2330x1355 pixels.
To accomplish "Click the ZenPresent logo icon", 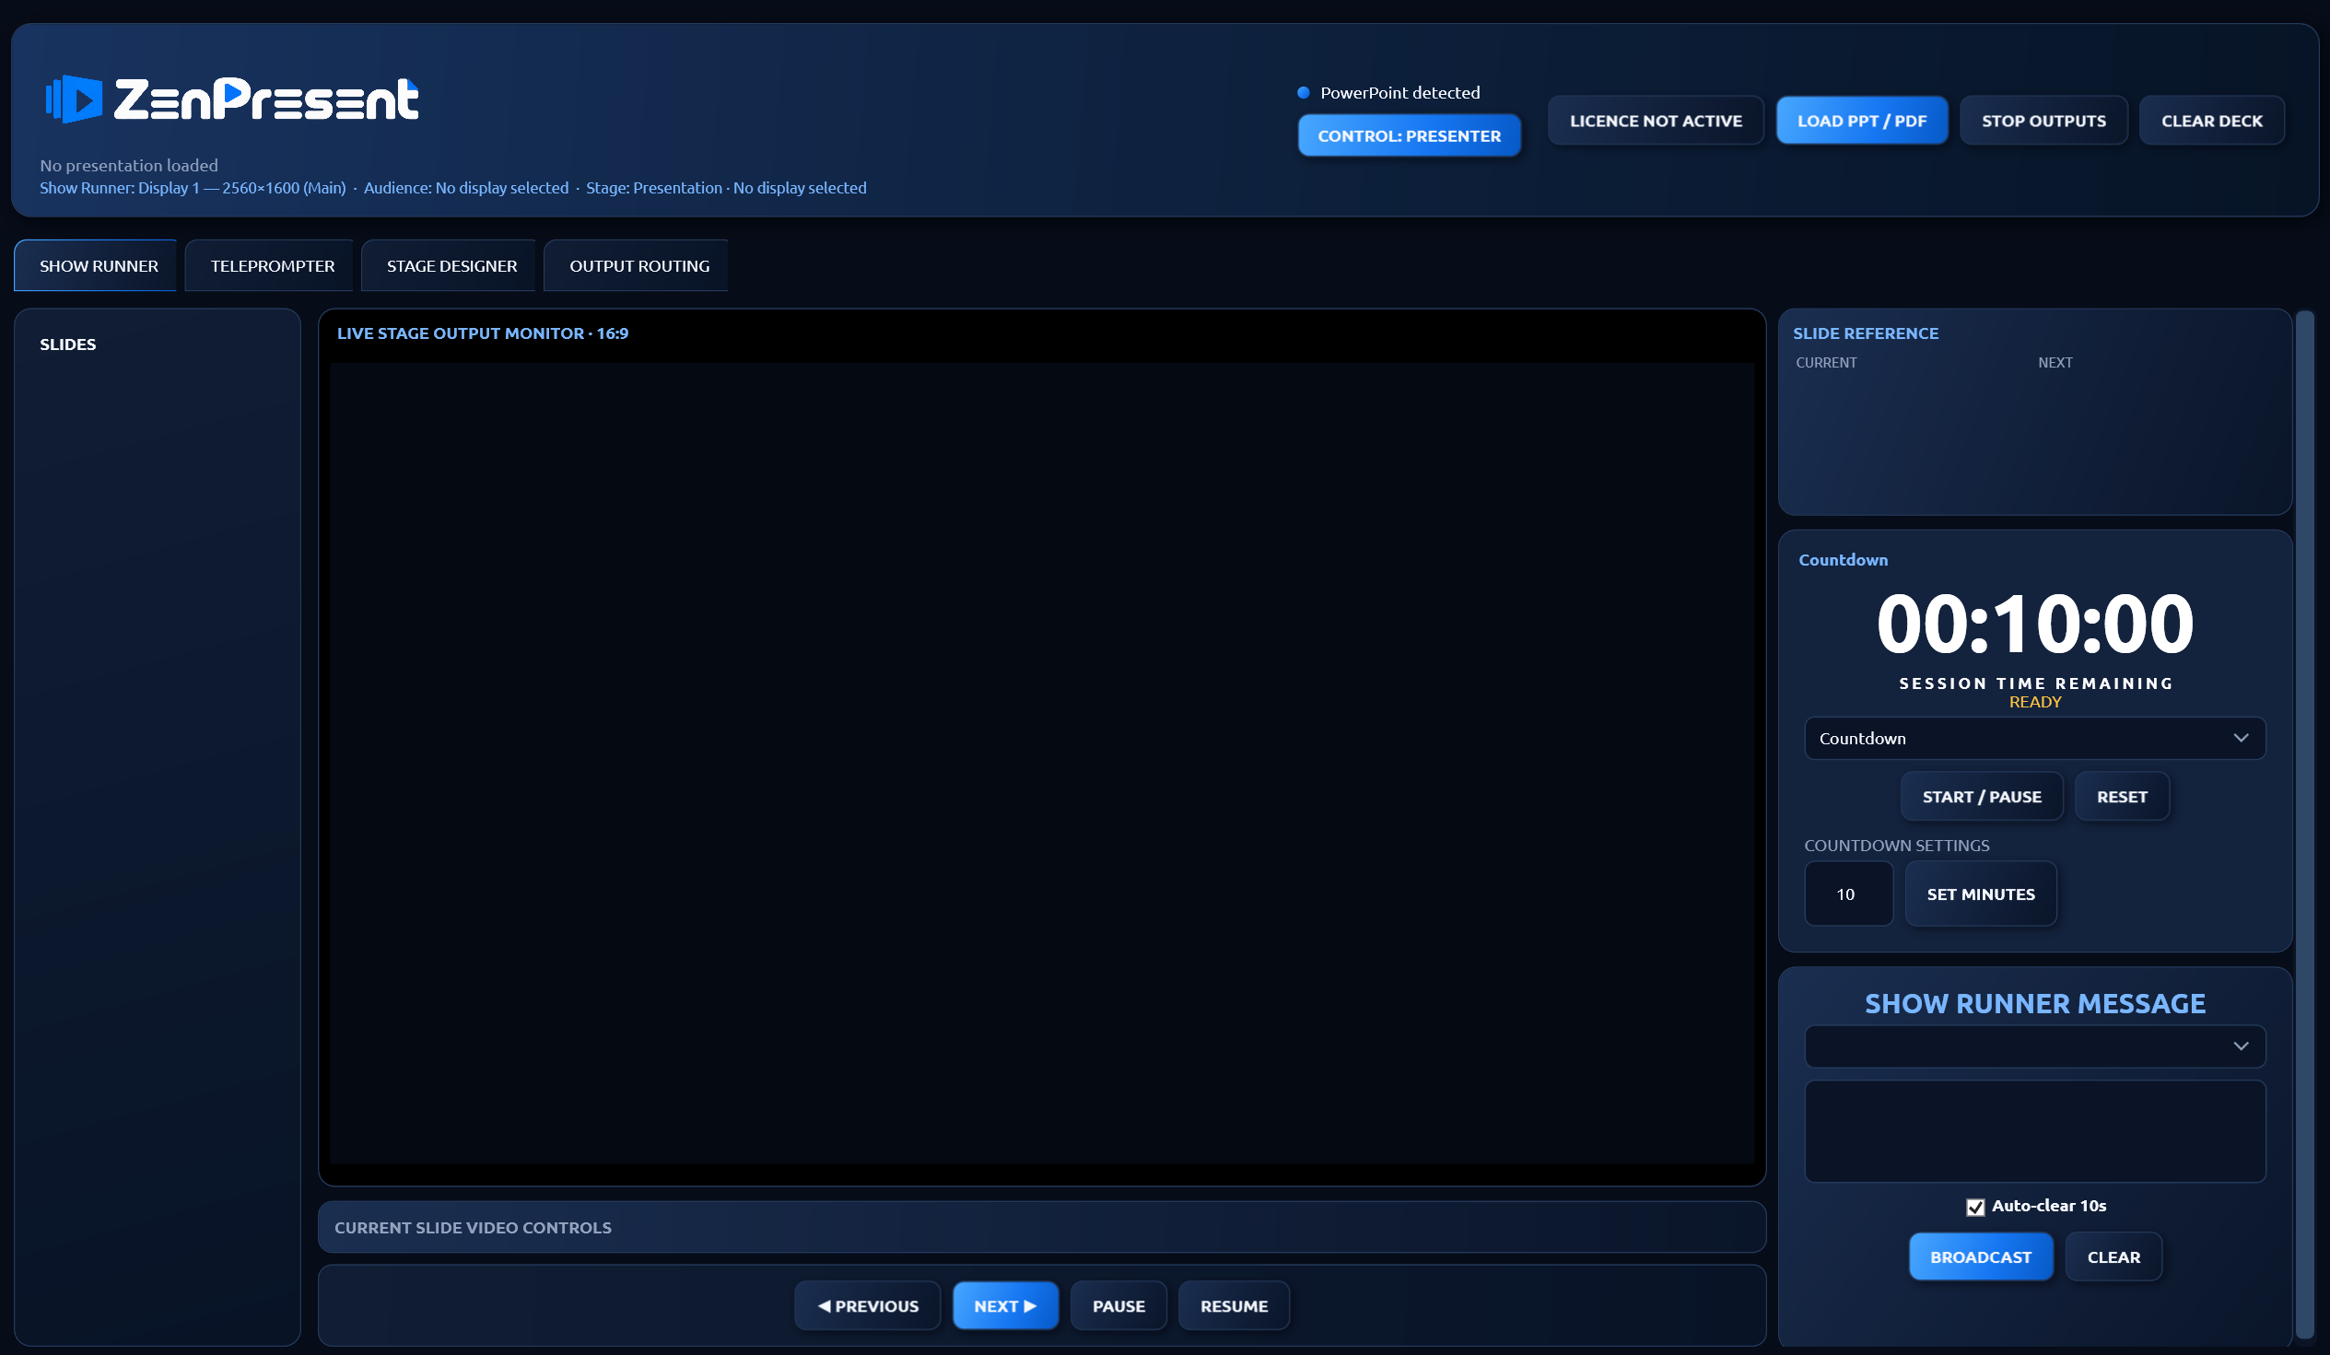I will click(x=74, y=99).
